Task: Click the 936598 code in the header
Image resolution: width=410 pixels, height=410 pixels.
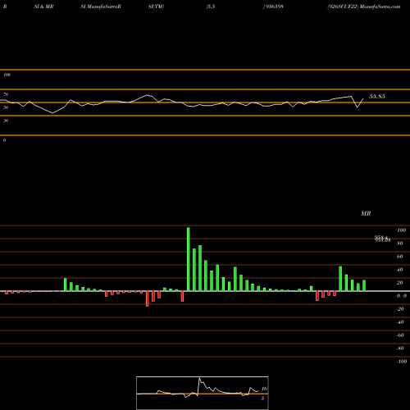Action: click(x=275, y=7)
